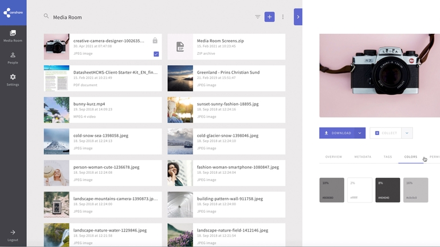This screenshot has height=247, width=440.
Task: Click landscape-mountains-camera-1390873 file name
Action: pyautogui.click(x=116, y=199)
